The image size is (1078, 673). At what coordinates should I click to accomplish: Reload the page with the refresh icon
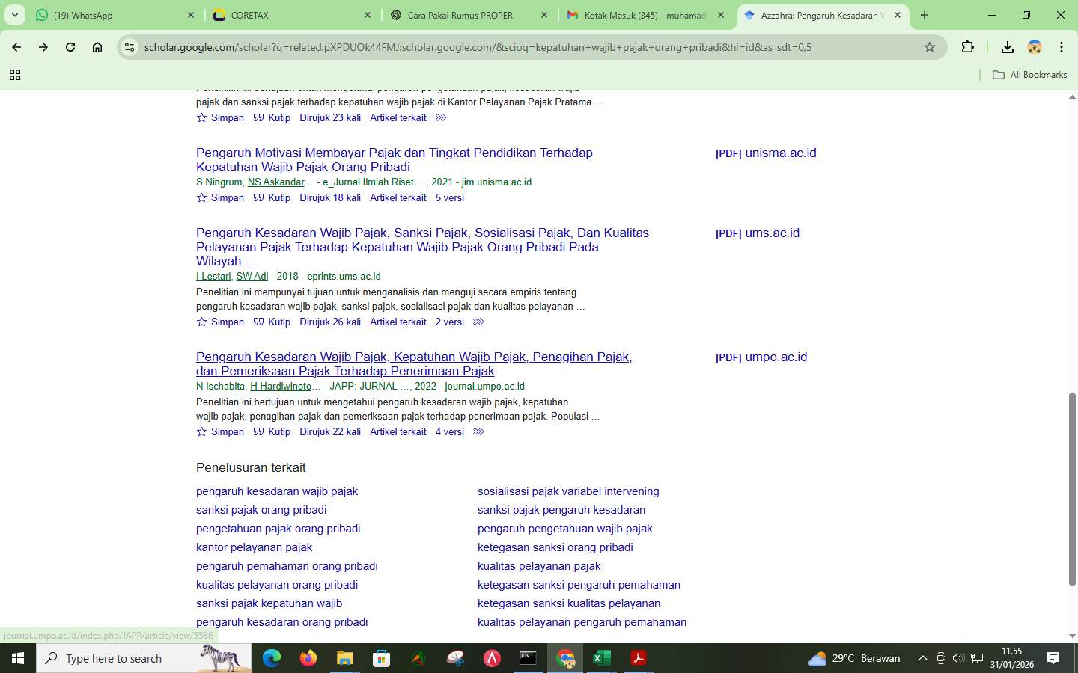tap(70, 46)
